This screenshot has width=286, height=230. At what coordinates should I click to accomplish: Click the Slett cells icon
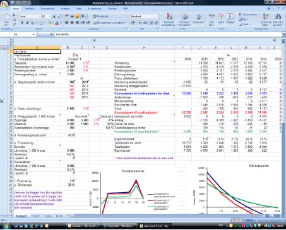[220, 19]
